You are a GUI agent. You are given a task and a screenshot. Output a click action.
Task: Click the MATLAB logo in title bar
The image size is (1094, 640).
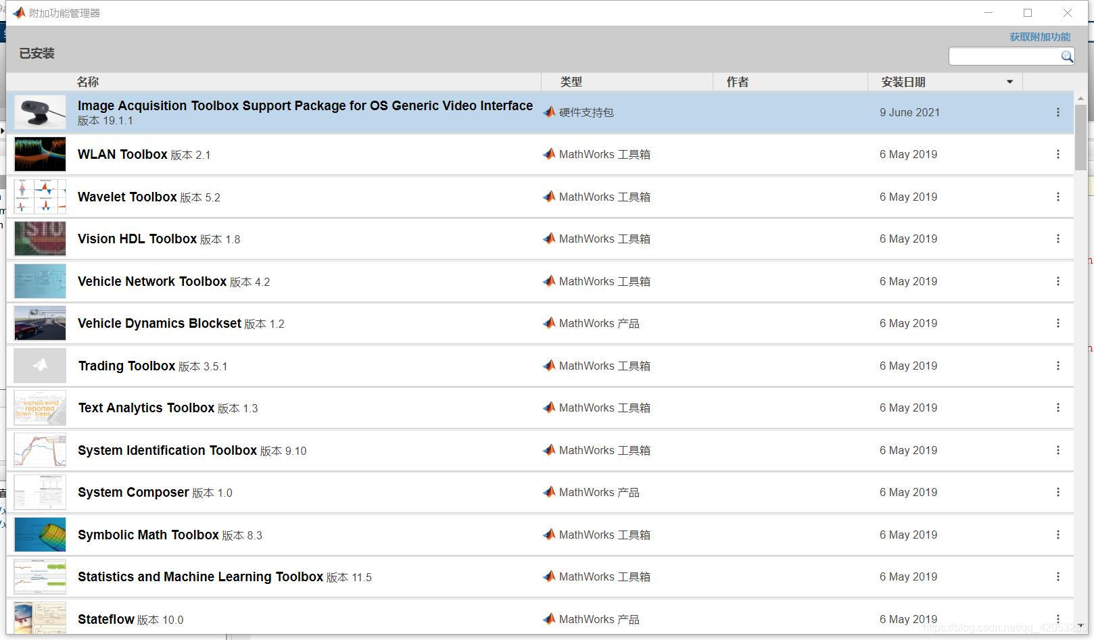coord(19,13)
